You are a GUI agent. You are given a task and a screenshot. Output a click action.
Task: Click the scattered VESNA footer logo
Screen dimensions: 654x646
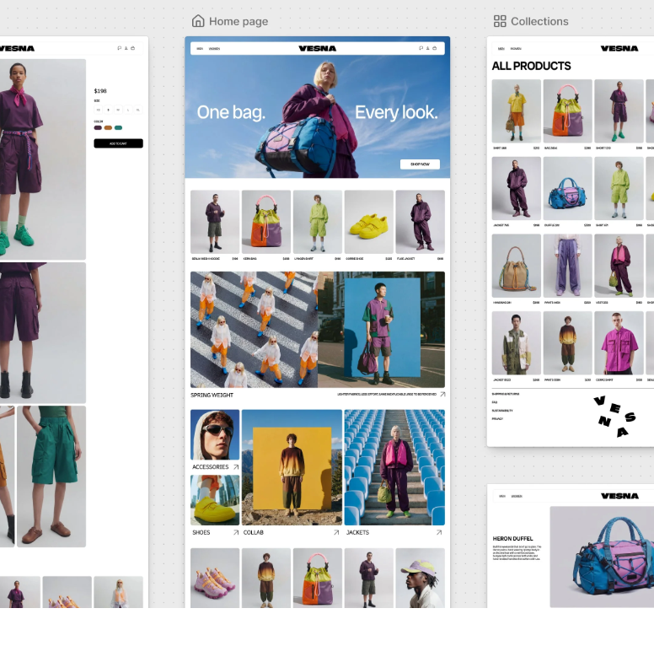tap(614, 417)
